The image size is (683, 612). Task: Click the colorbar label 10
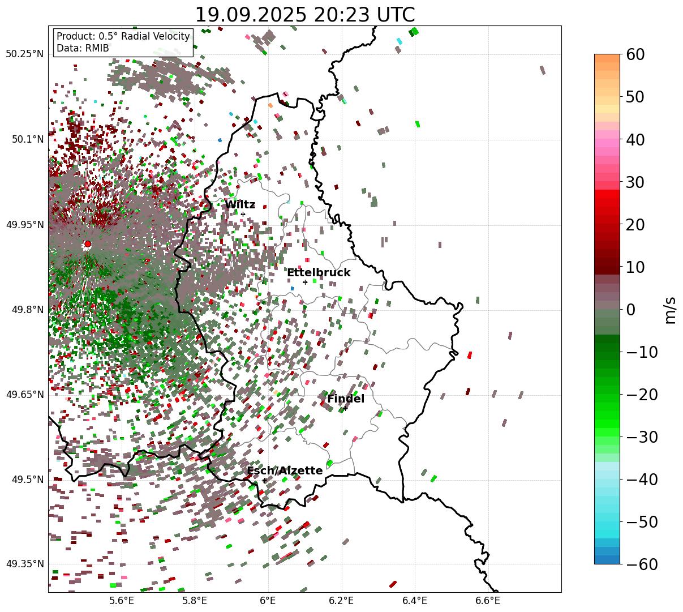pos(634,267)
